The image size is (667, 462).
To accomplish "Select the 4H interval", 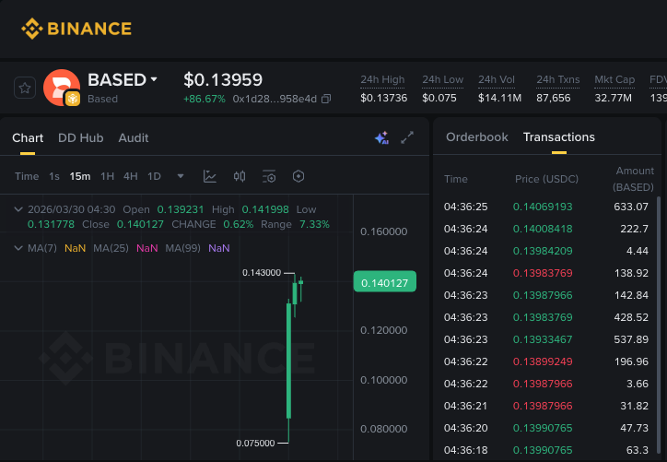I will click(x=130, y=176).
